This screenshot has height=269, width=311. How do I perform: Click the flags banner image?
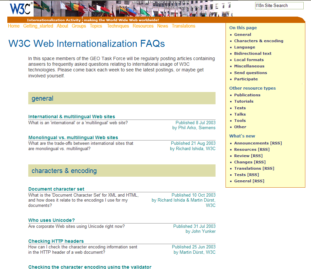tap(133, 9)
